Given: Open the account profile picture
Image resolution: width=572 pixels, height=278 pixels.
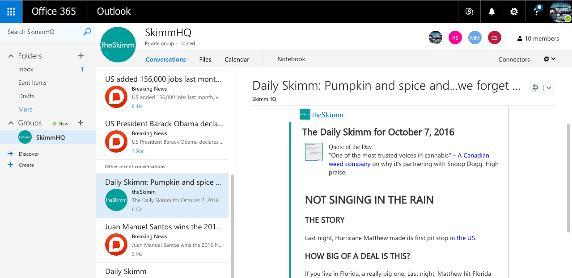Looking at the screenshot, I should [x=560, y=12].
